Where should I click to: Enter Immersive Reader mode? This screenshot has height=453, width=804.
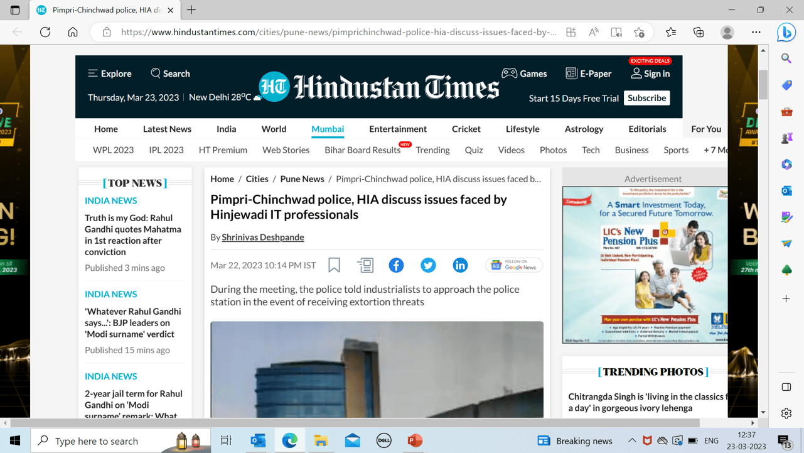(x=616, y=32)
